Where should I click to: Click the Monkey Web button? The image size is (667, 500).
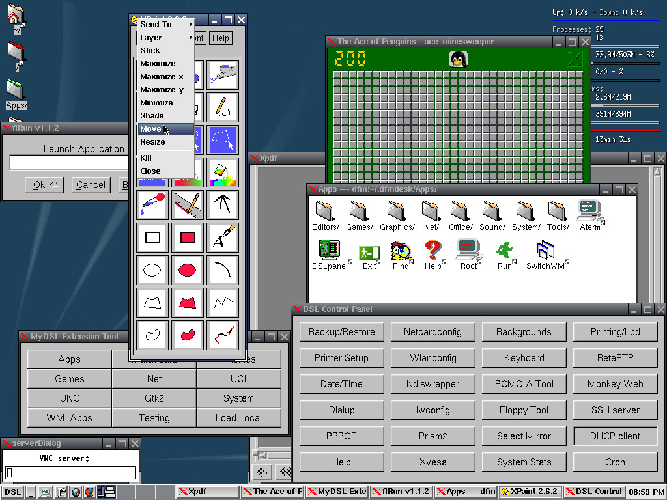click(x=615, y=384)
